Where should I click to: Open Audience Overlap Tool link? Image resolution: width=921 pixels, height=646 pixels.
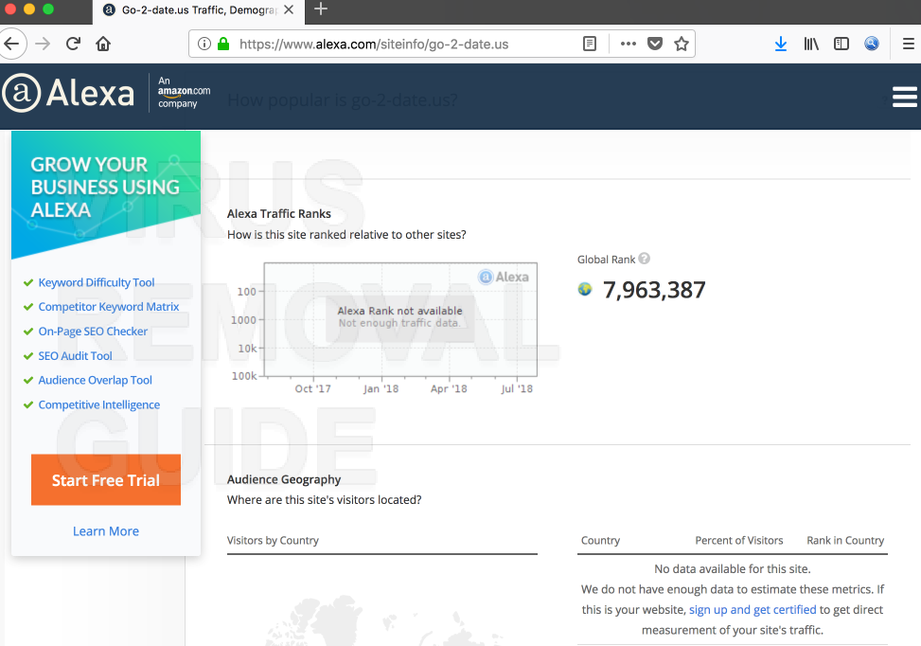coord(96,381)
